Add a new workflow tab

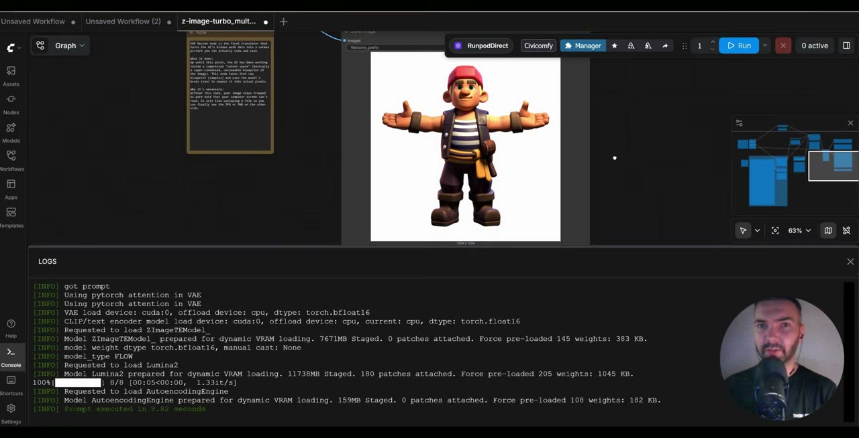[283, 21]
